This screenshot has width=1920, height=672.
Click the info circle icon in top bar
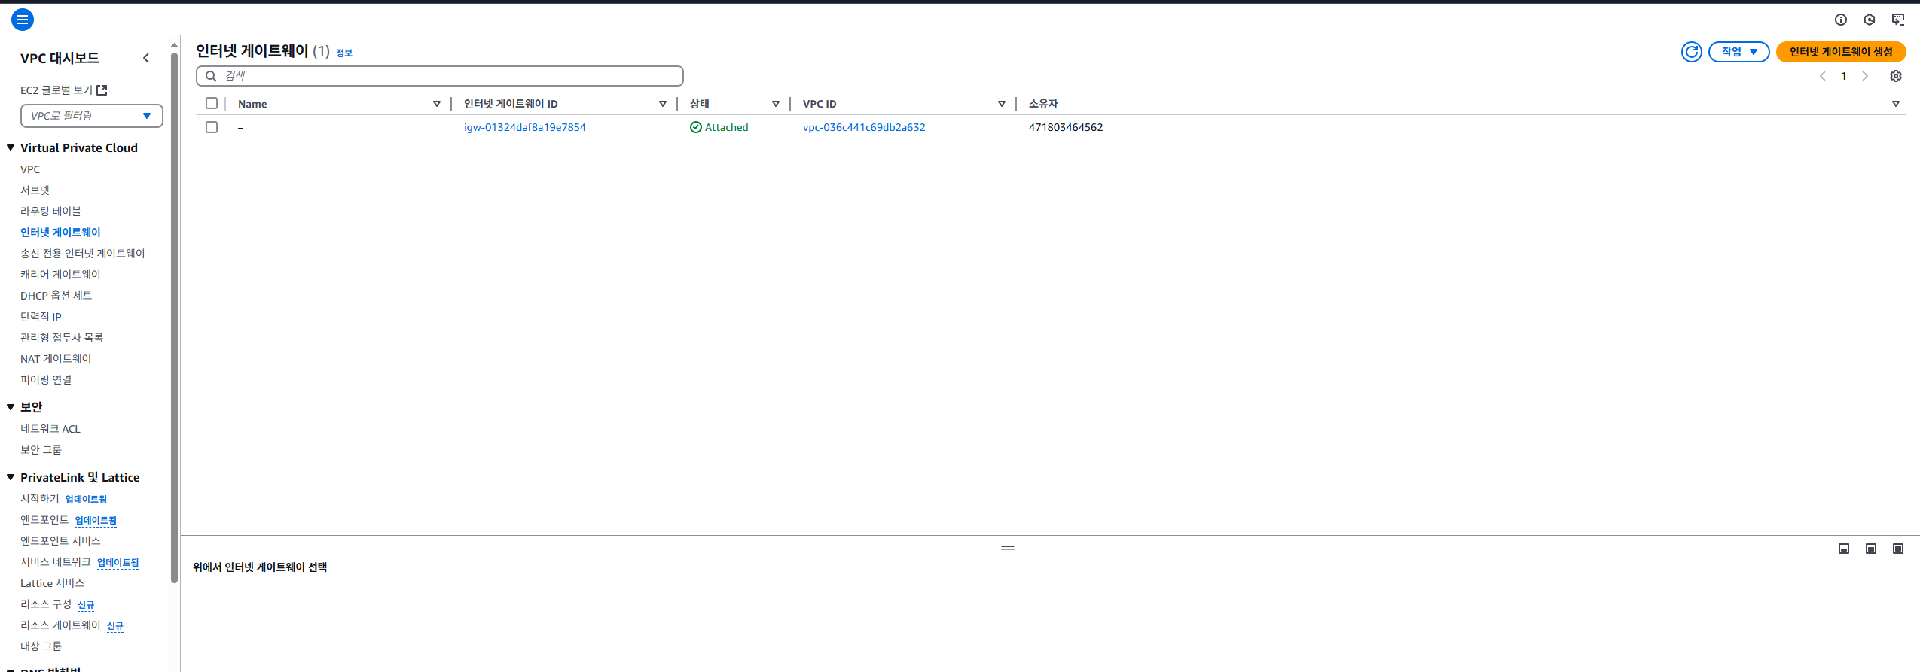[x=1840, y=20]
